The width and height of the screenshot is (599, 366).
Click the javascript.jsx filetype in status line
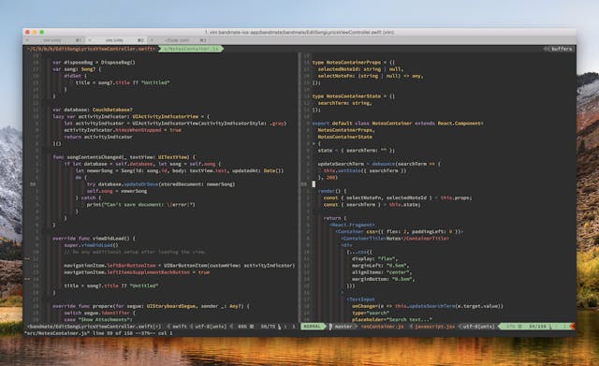pos(434,327)
